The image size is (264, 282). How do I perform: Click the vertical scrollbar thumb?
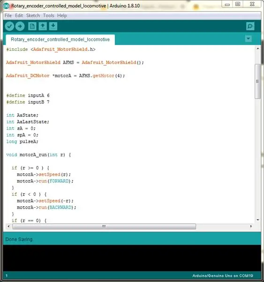[x=257, y=81]
